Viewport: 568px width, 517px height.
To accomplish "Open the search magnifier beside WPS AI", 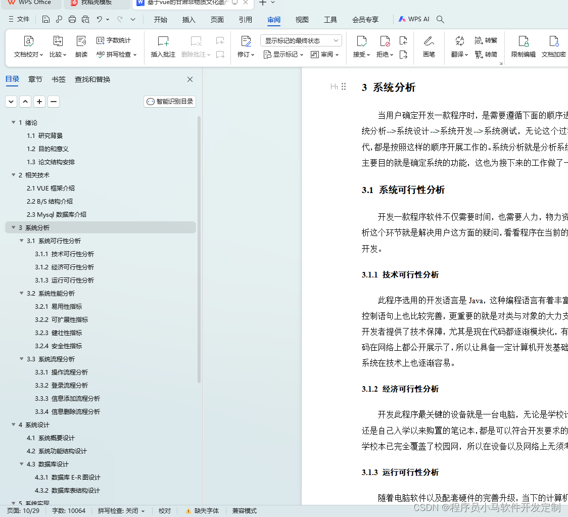I will coord(440,19).
